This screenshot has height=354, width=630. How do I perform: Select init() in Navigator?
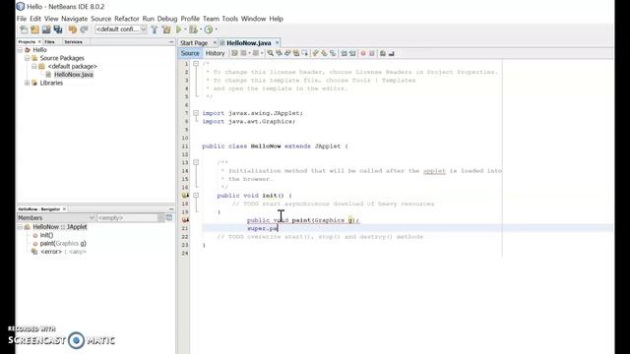46,235
